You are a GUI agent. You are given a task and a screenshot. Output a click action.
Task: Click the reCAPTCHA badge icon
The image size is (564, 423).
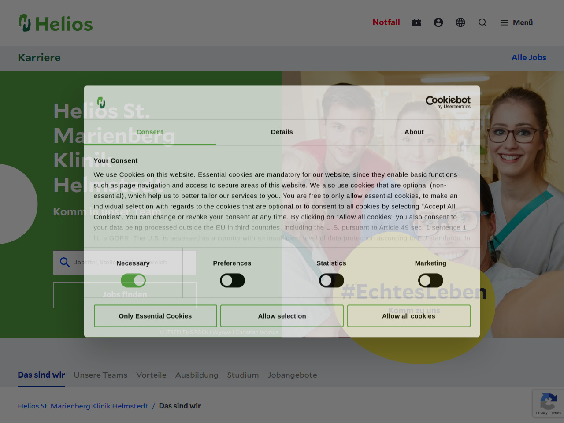(548, 403)
